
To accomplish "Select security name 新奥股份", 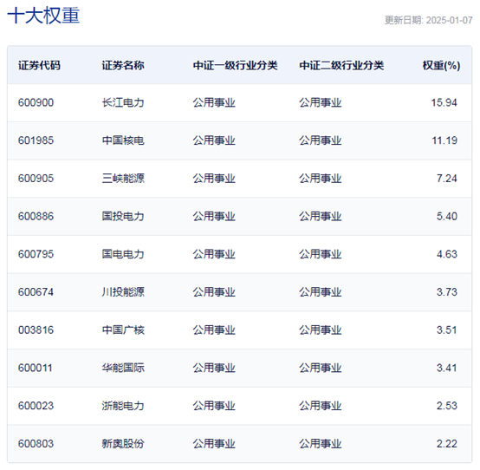I will point(123,444).
